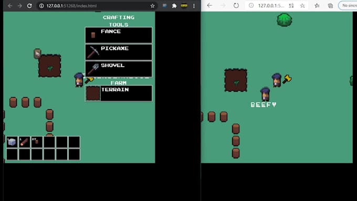This screenshot has height=201, width=357.
Task: Click the blue extension icon beside the puzzle icon
Action: [164, 6]
